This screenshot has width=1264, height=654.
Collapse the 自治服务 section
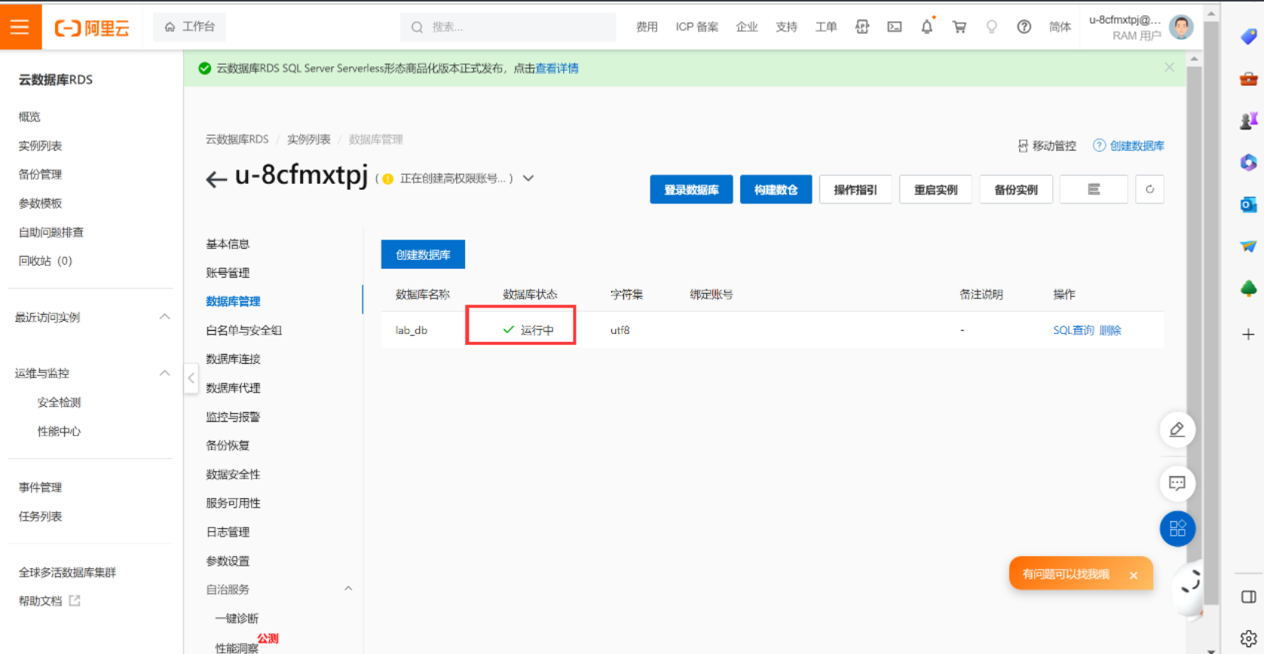click(x=348, y=588)
